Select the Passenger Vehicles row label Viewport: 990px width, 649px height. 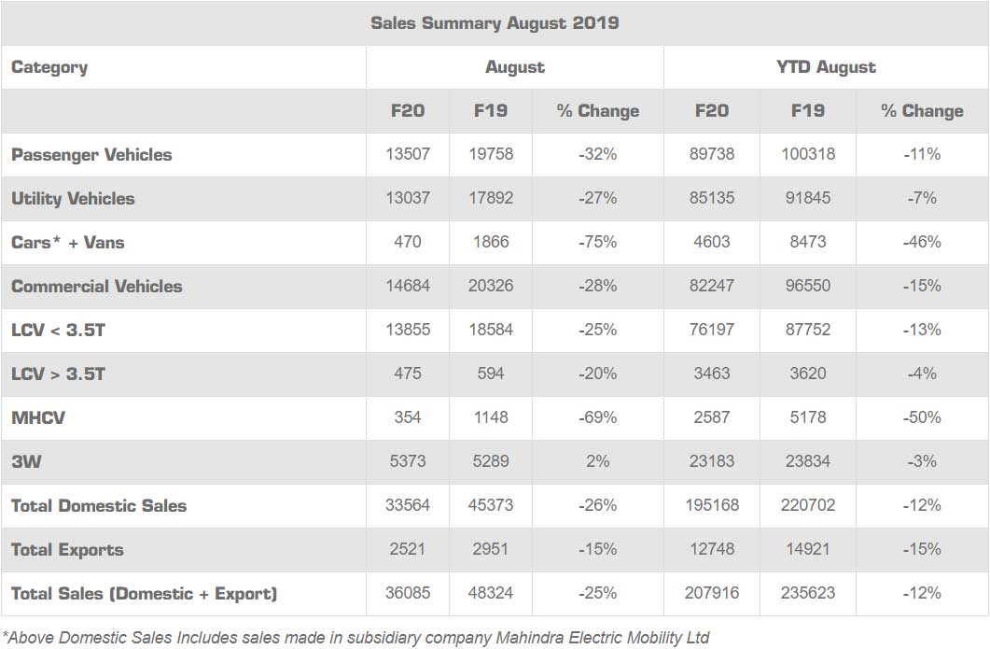coord(91,155)
